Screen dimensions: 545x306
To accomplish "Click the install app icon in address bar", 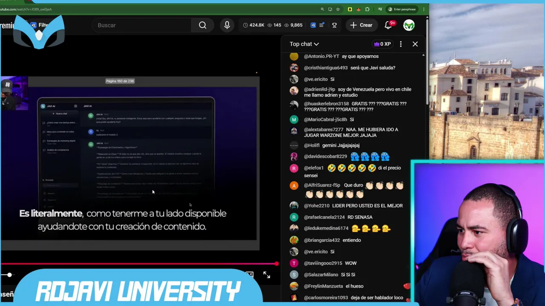I will 330,9.
